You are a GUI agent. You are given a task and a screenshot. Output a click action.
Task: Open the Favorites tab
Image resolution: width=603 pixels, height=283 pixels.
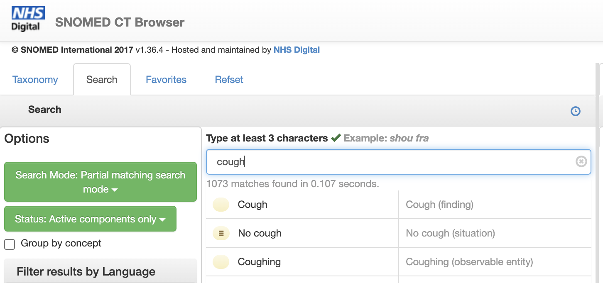pyautogui.click(x=166, y=80)
